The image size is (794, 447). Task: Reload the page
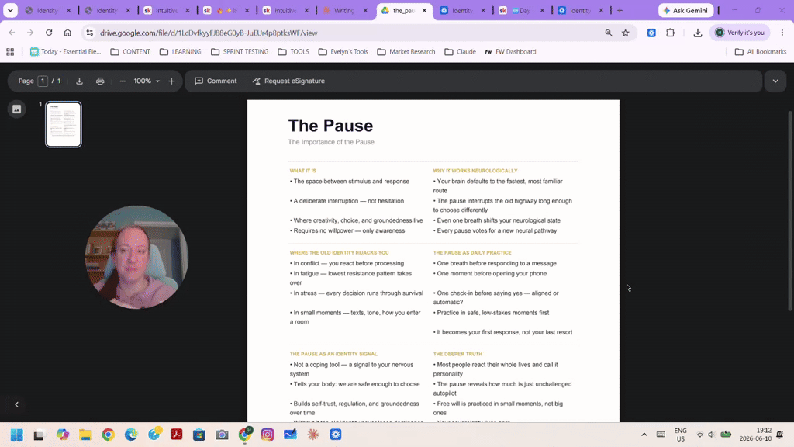tap(49, 33)
